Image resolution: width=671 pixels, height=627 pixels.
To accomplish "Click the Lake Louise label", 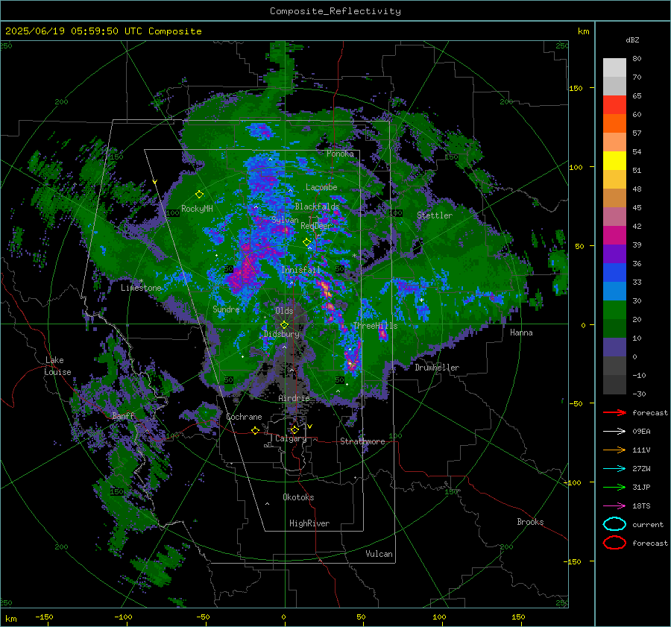I will click(58, 366).
